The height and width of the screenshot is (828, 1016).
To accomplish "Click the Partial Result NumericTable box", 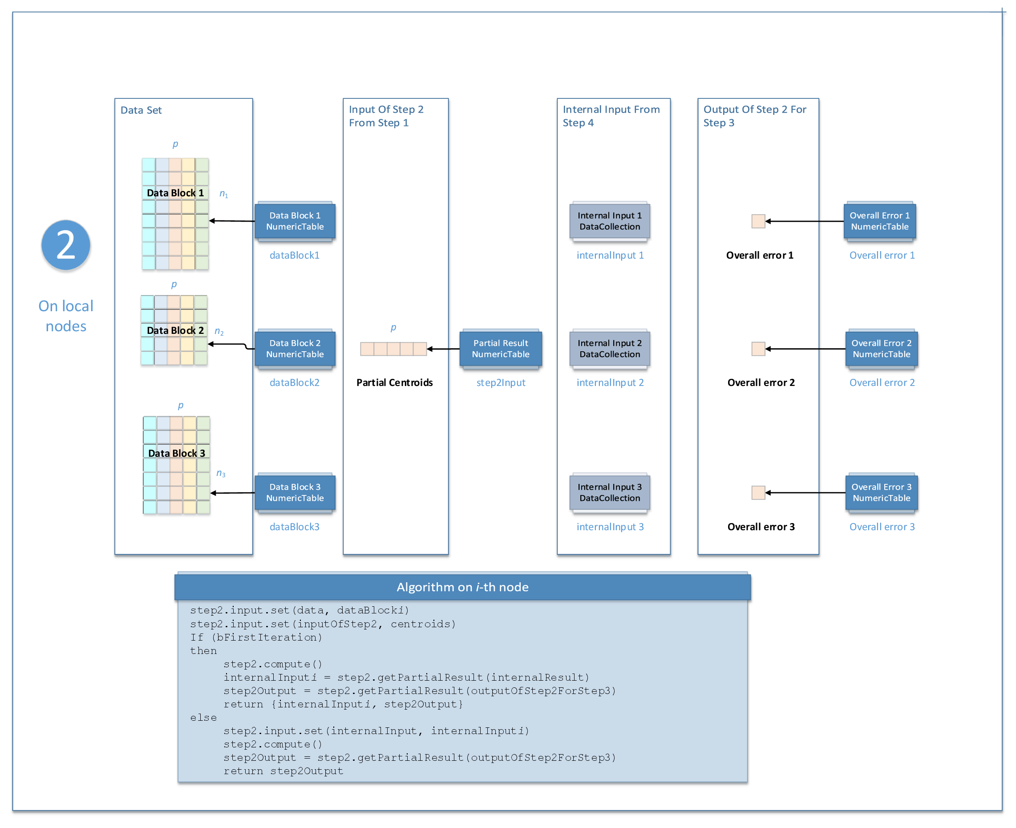I will (x=500, y=349).
